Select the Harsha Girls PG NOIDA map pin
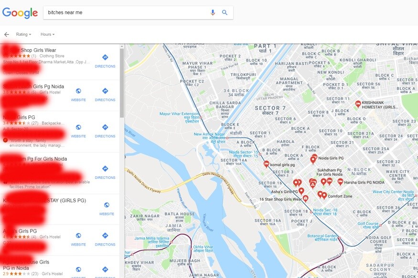This screenshot has width=418, height=278. tap(340, 182)
